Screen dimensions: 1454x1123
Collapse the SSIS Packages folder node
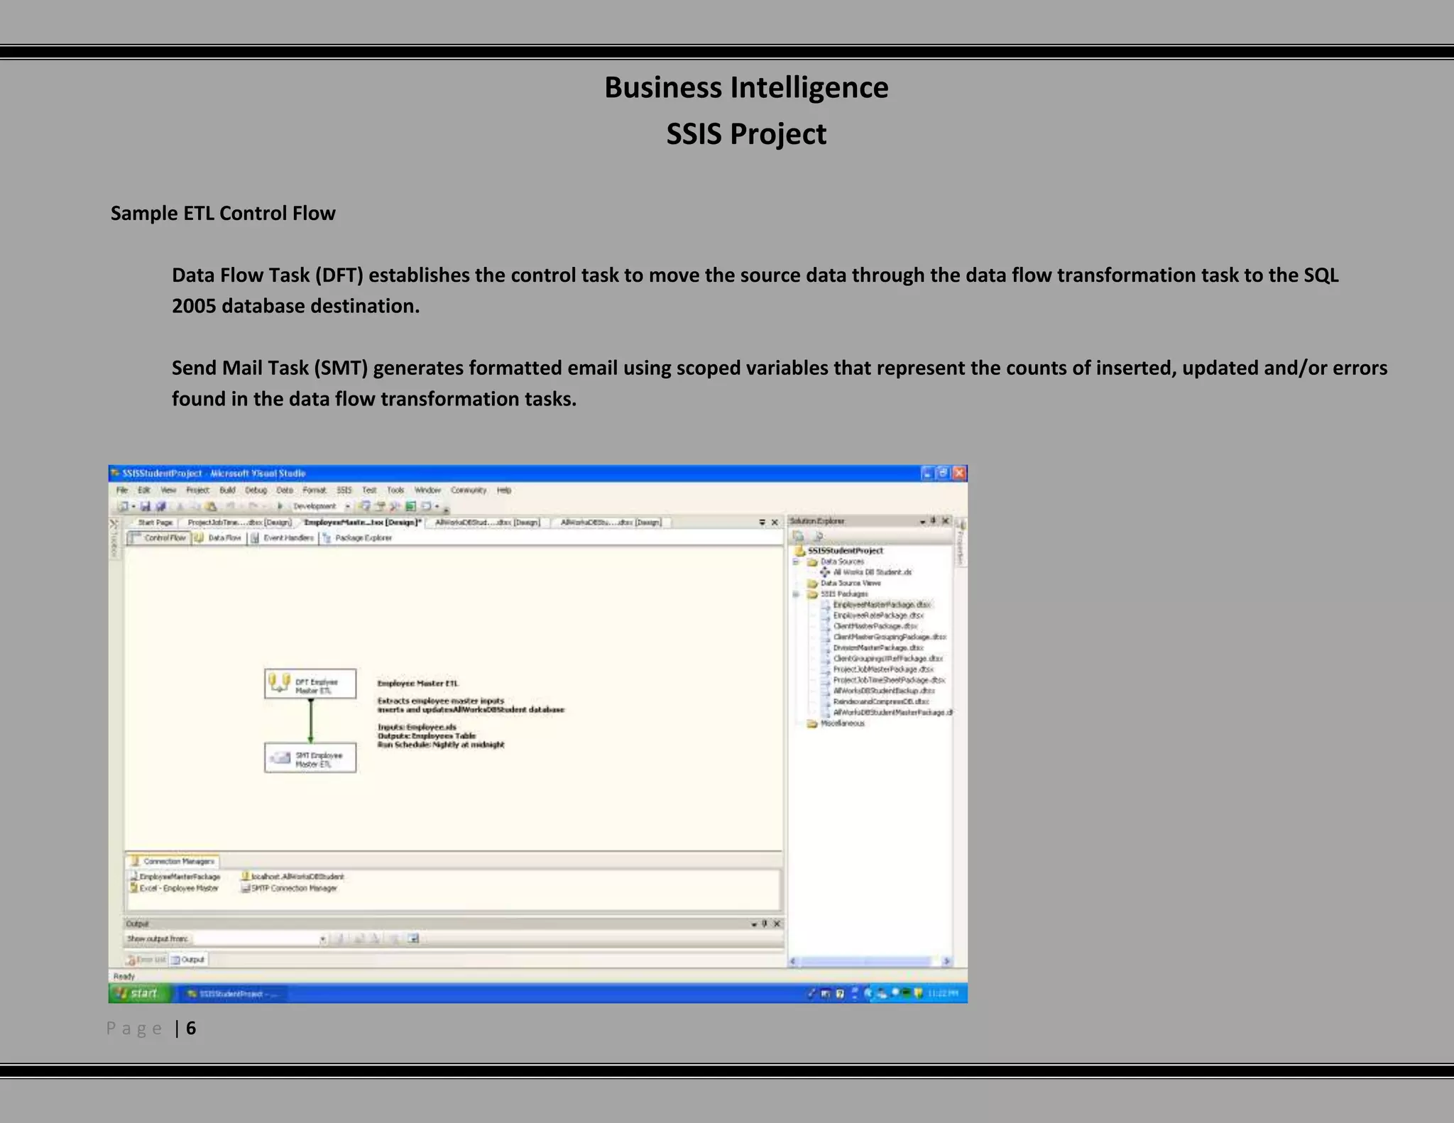pos(795,594)
